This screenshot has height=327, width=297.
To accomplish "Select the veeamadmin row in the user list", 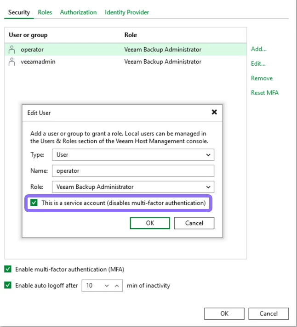I will pos(126,62).
